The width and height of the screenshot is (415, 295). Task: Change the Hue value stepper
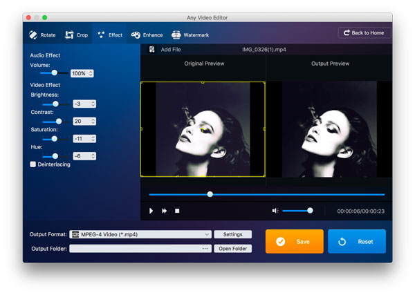point(93,156)
